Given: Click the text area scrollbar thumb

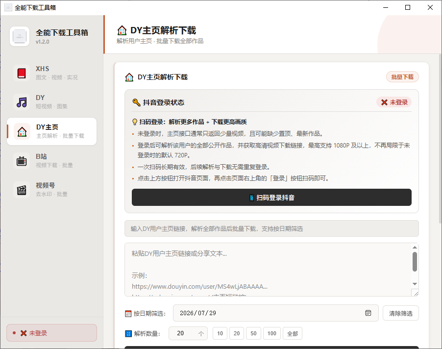Looking at the screenshot, I should coord(415,262).
